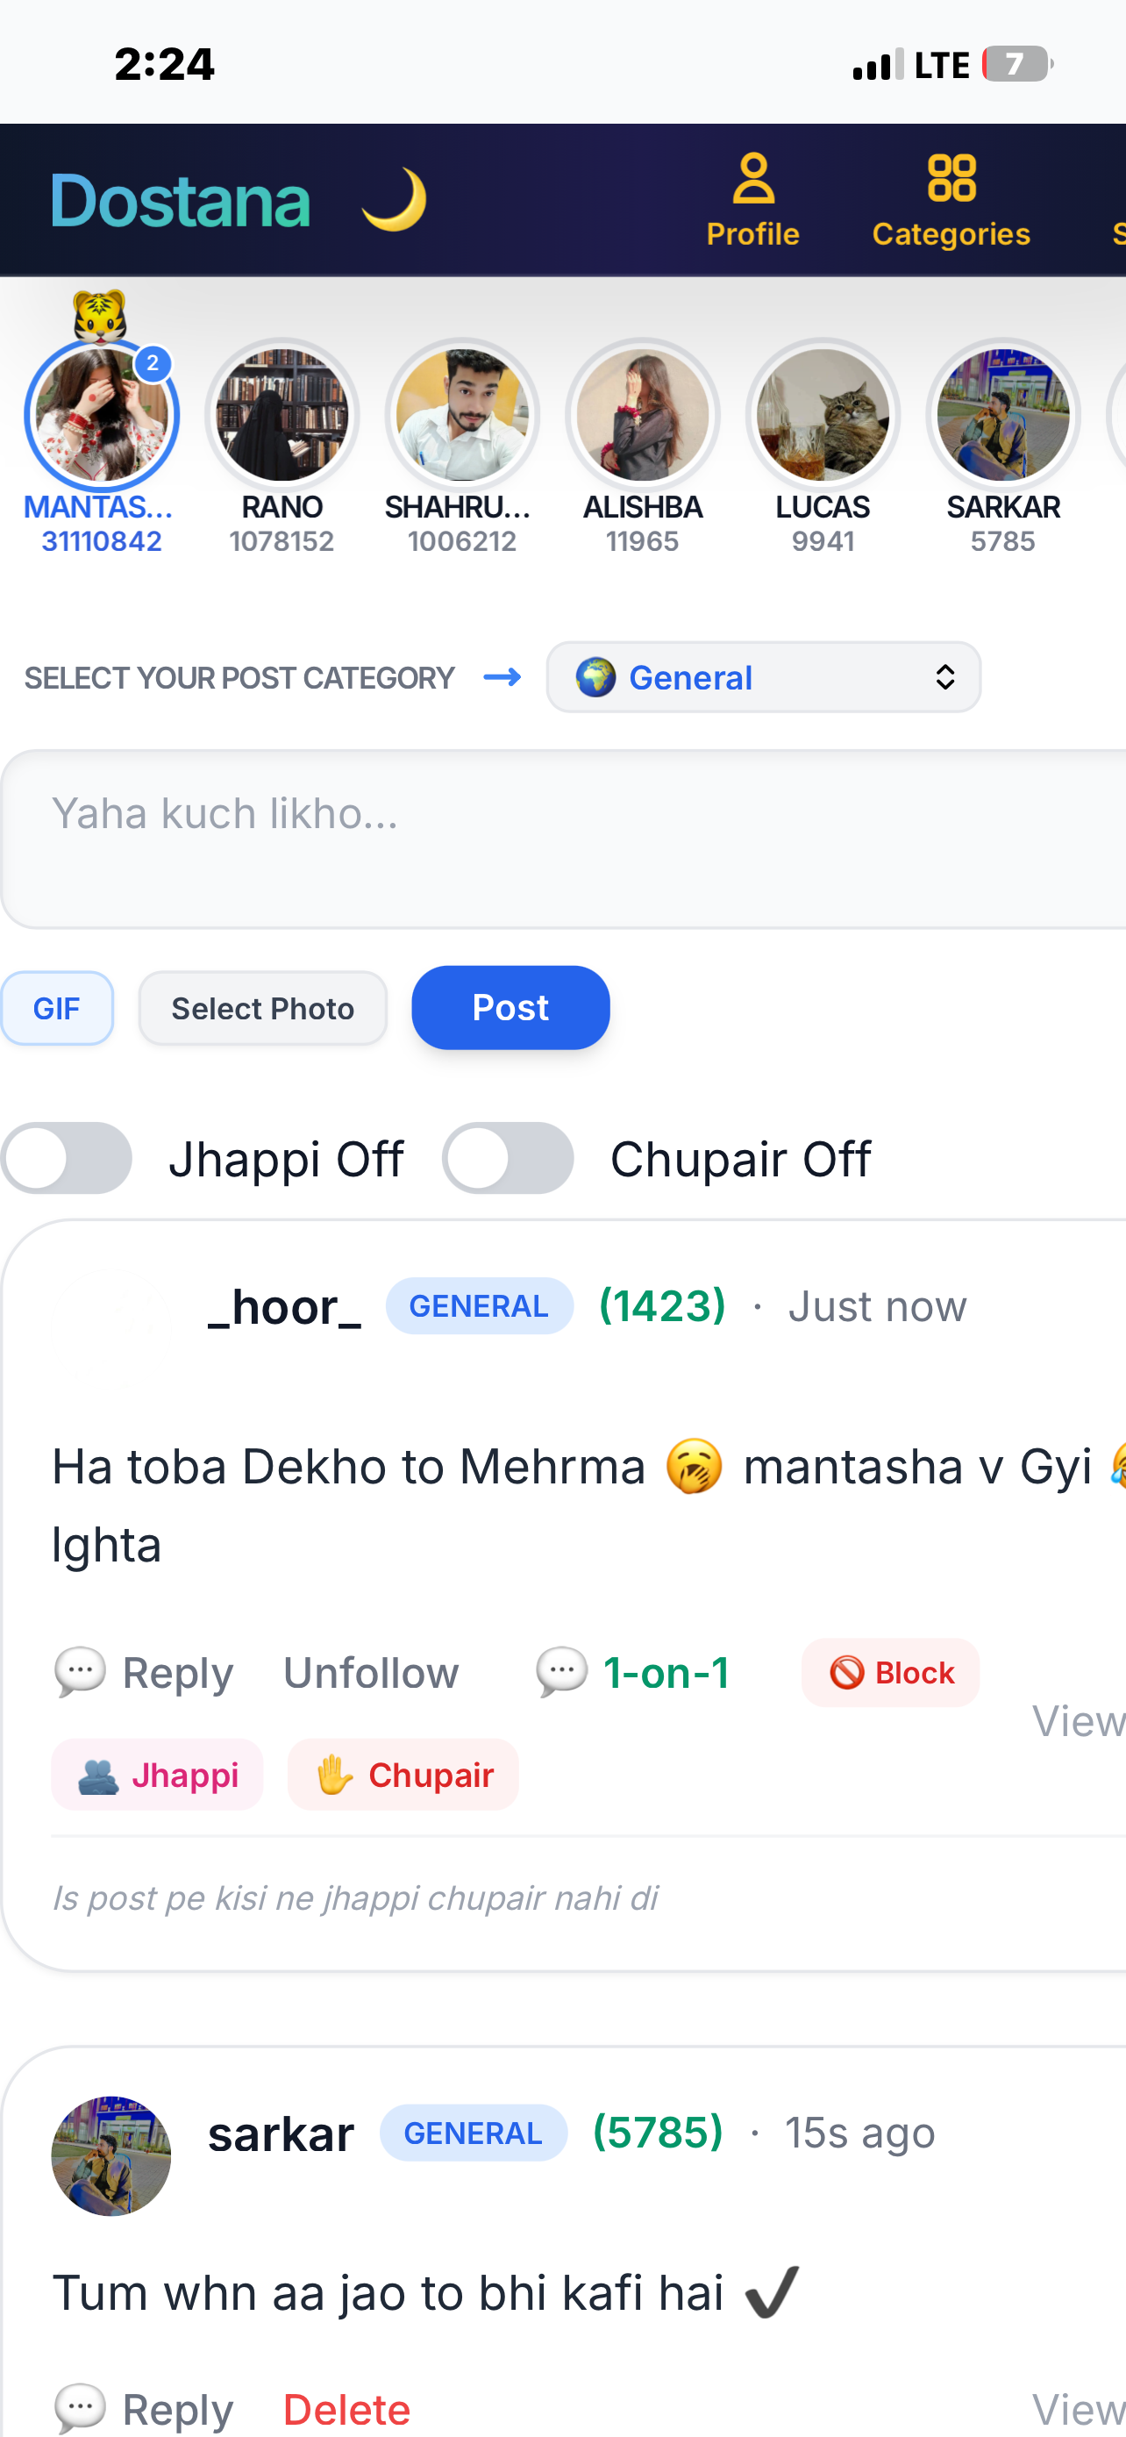Delete sarkar's post
Screen dimensions: 1126x2437
click(x=347, y=2409)
